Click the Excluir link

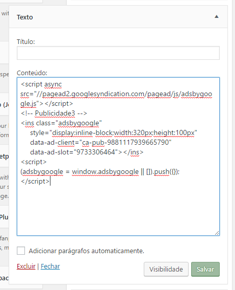26,266
